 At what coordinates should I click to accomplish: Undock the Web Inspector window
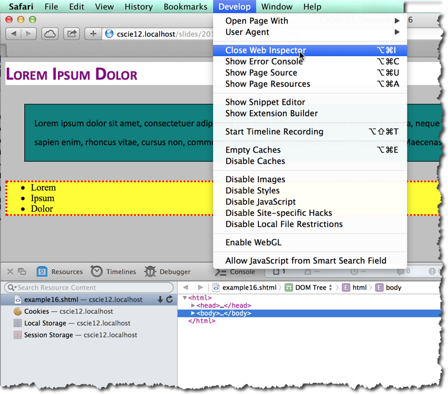click(22, 272)
